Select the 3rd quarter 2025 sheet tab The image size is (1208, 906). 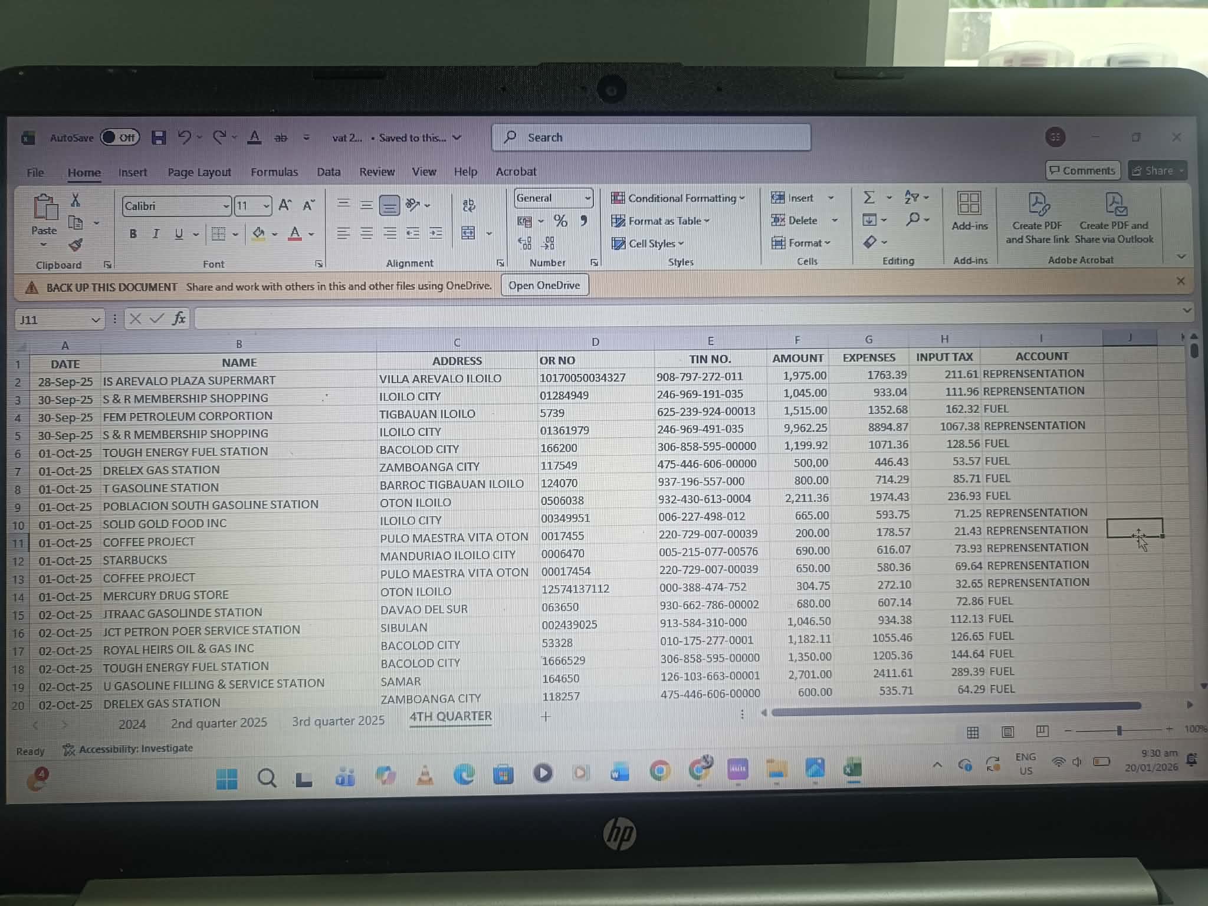(x=338, y=721)
